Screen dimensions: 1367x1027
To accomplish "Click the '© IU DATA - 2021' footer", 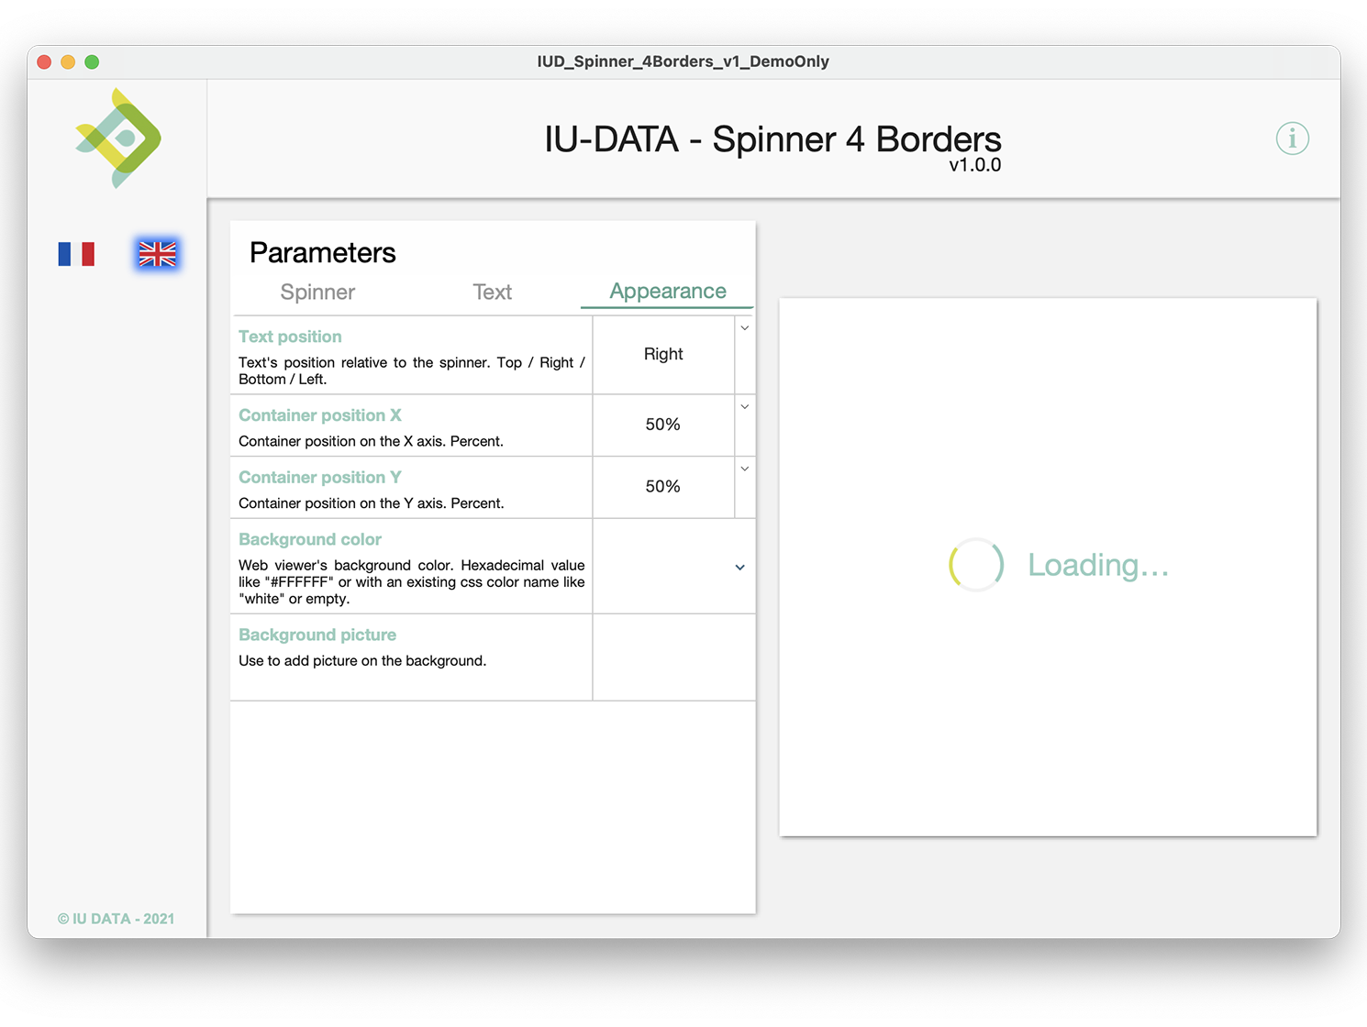I will coord(116,919).
